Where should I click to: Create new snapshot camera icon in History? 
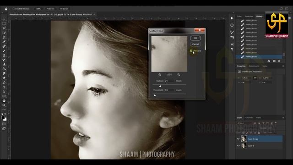pyautogui.click(x=274, y=61)
